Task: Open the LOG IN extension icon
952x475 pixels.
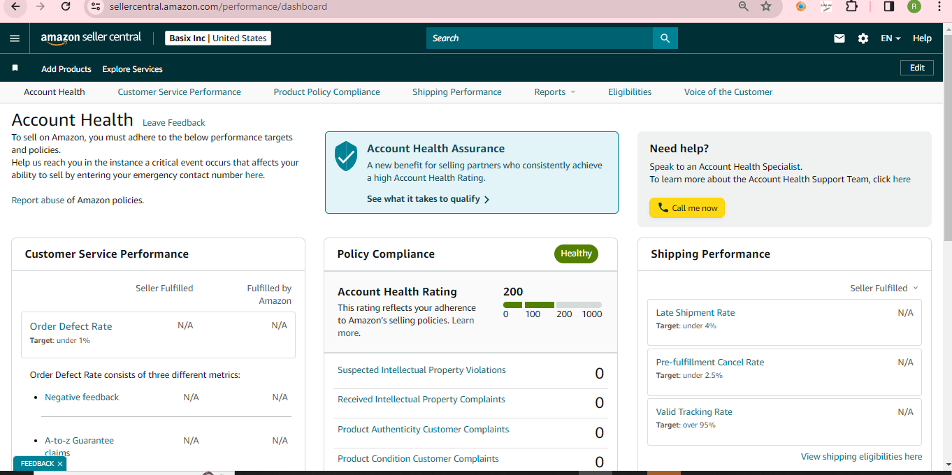Action: [x=826, y=6]
